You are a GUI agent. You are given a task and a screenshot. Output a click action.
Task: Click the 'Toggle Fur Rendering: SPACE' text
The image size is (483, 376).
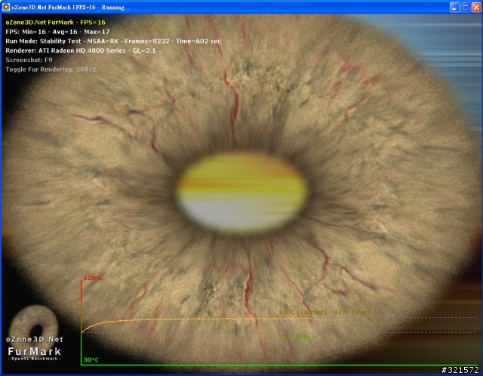(51, 69)
